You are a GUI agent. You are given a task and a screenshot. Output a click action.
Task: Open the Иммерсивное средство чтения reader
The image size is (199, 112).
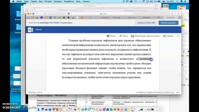(x=145, y=36)
